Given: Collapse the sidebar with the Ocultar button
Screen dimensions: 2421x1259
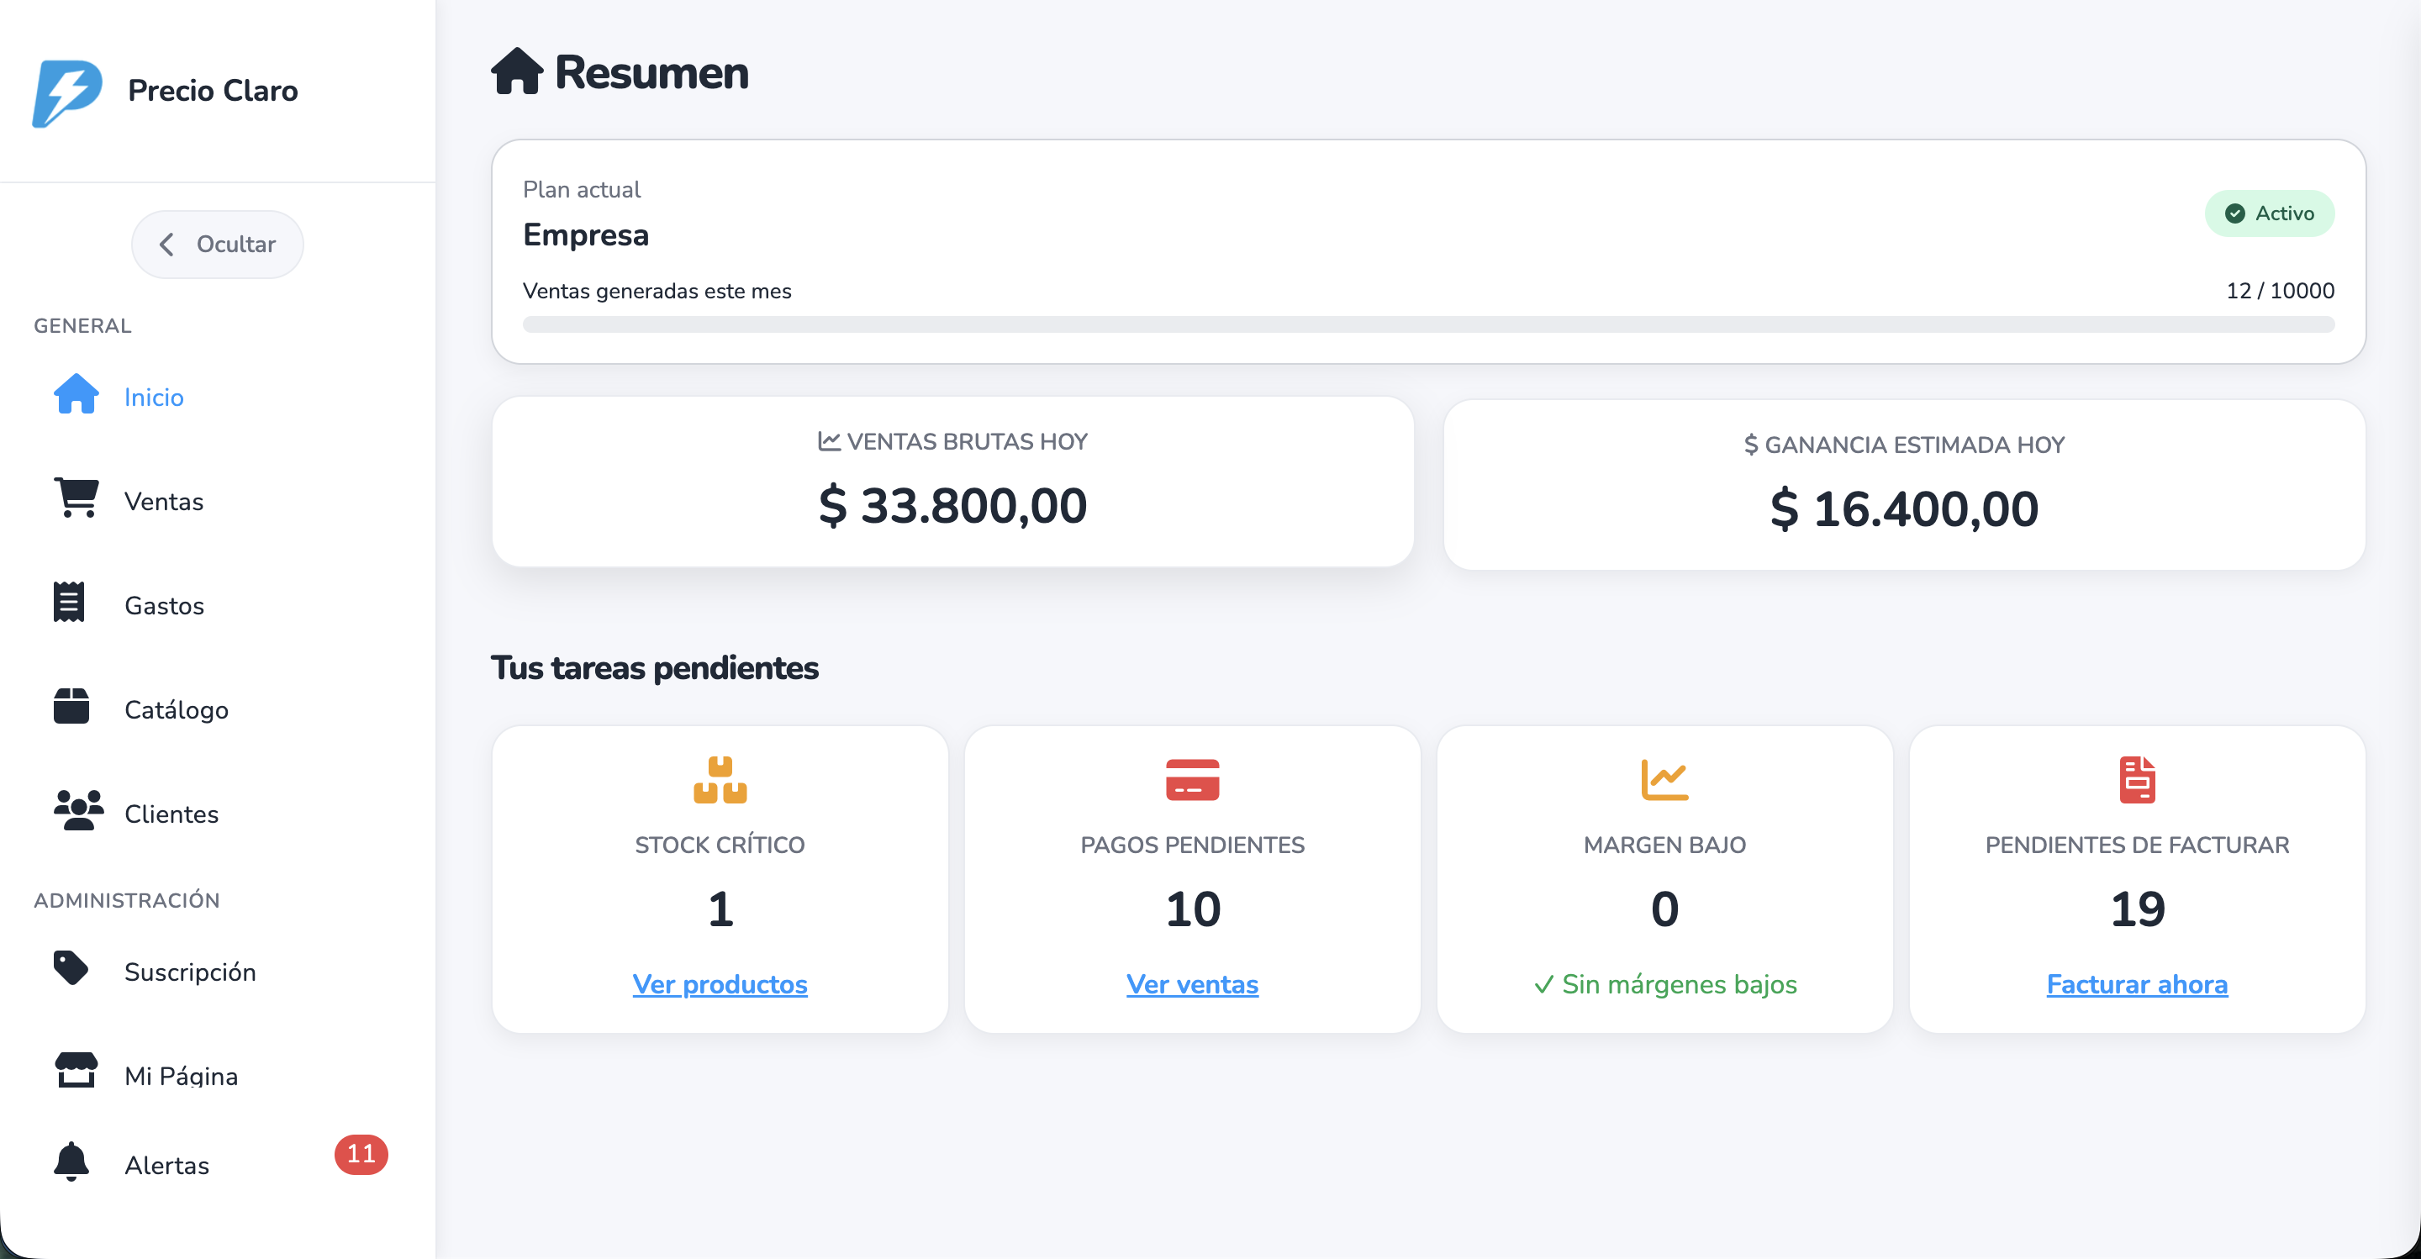Looking at the screenshot, I should [217, 245].
